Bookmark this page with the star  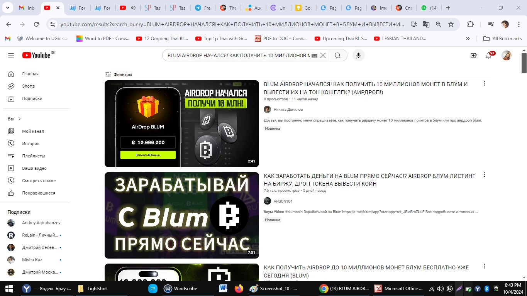(451, 24)
